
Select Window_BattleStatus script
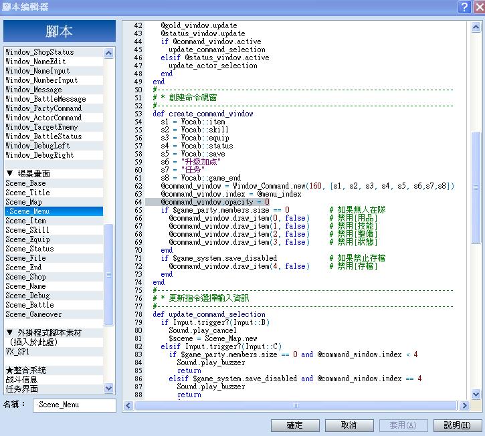[x=54, y=136]
